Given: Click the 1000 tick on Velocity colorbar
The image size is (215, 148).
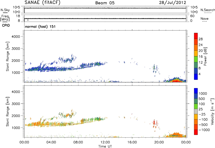Looking at the screenshot, I should pyautogui.click(x=203, y=94).
